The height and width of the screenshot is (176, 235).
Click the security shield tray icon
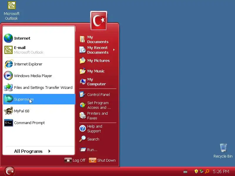[x=196, y=171]
